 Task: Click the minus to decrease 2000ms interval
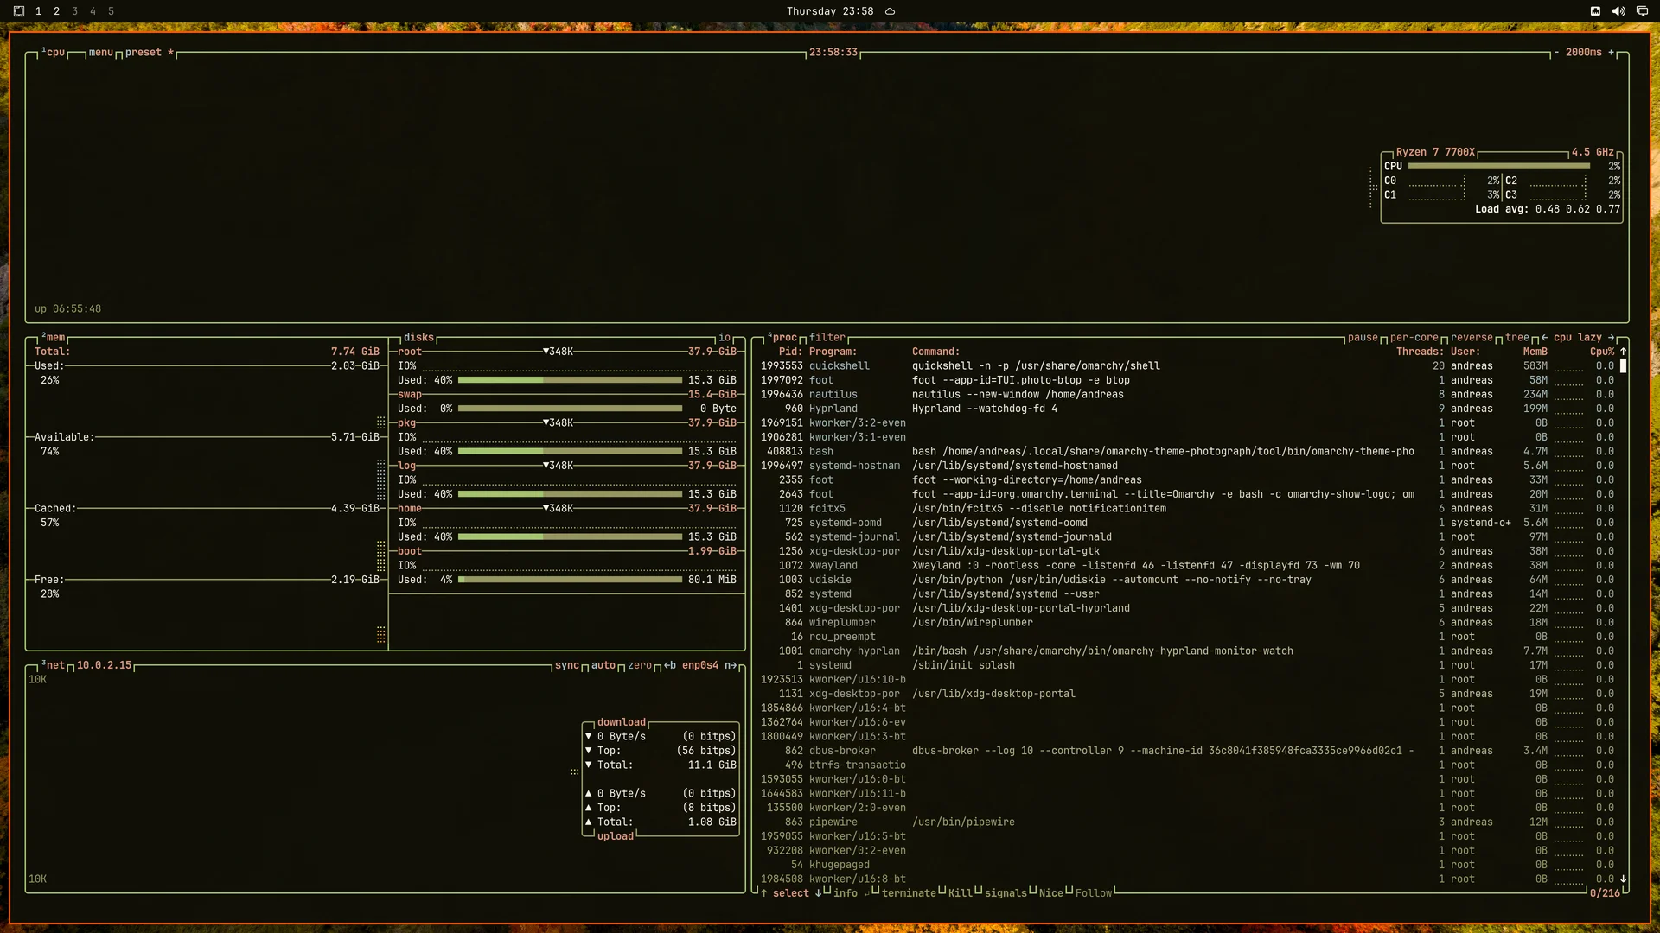pyautogui.click(x=1556, y=53)
